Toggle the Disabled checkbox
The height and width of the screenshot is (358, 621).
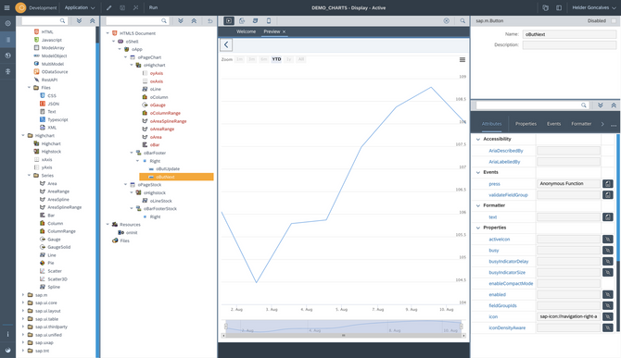pos(614,20)
